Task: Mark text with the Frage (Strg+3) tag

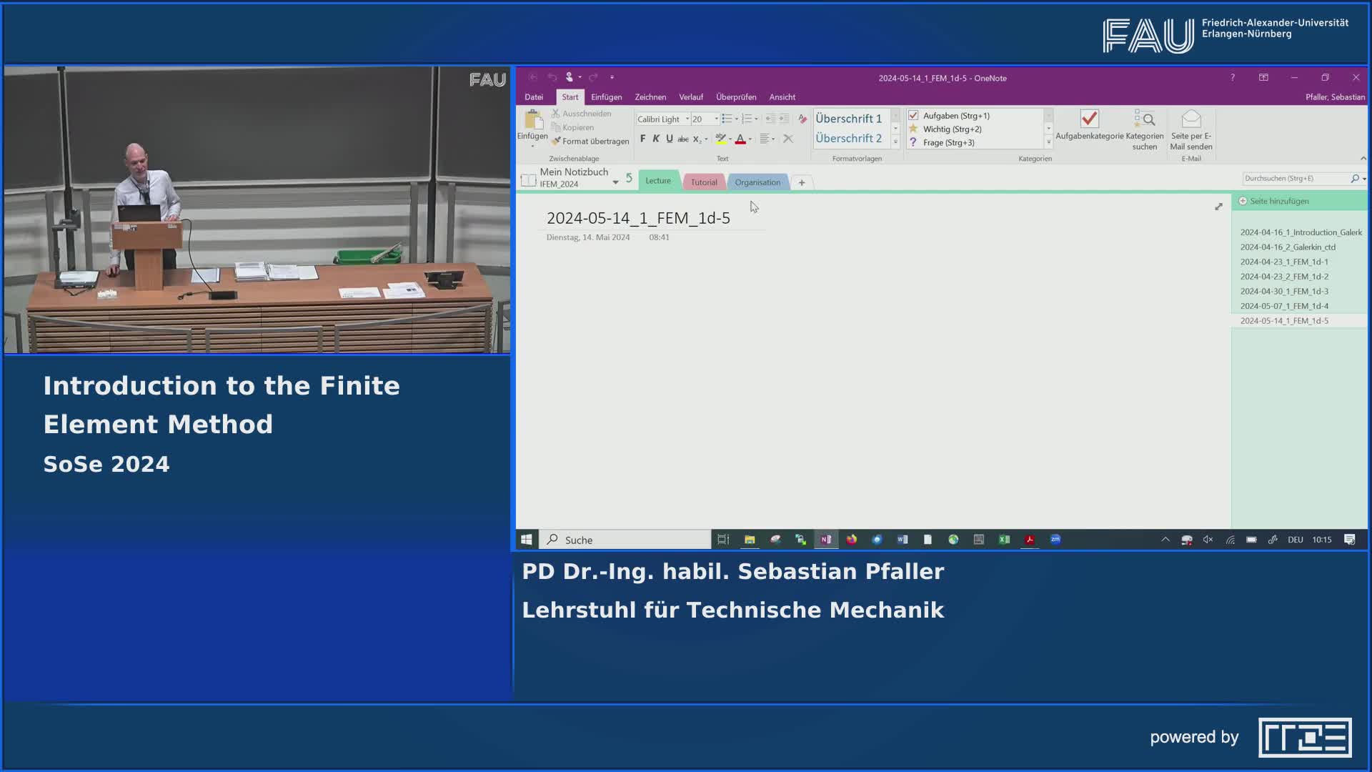Action: click(948, 142)
